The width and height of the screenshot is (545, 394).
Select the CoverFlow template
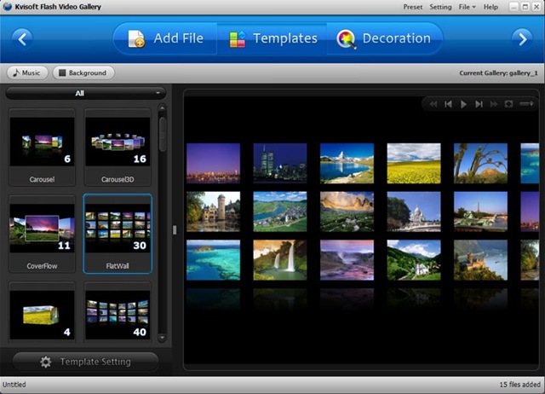coord(42,234)
